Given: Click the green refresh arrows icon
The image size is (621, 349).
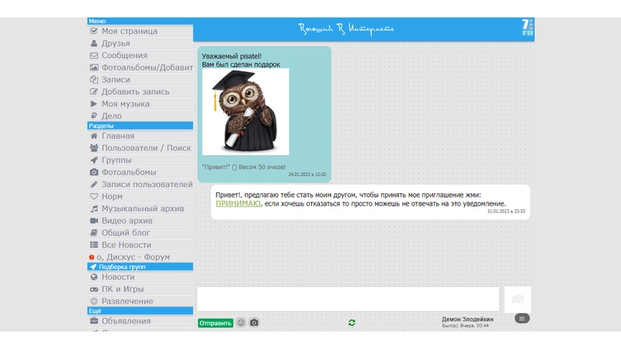Looking at the screenshot, I should pyautogui.click(x=352, y=323).
